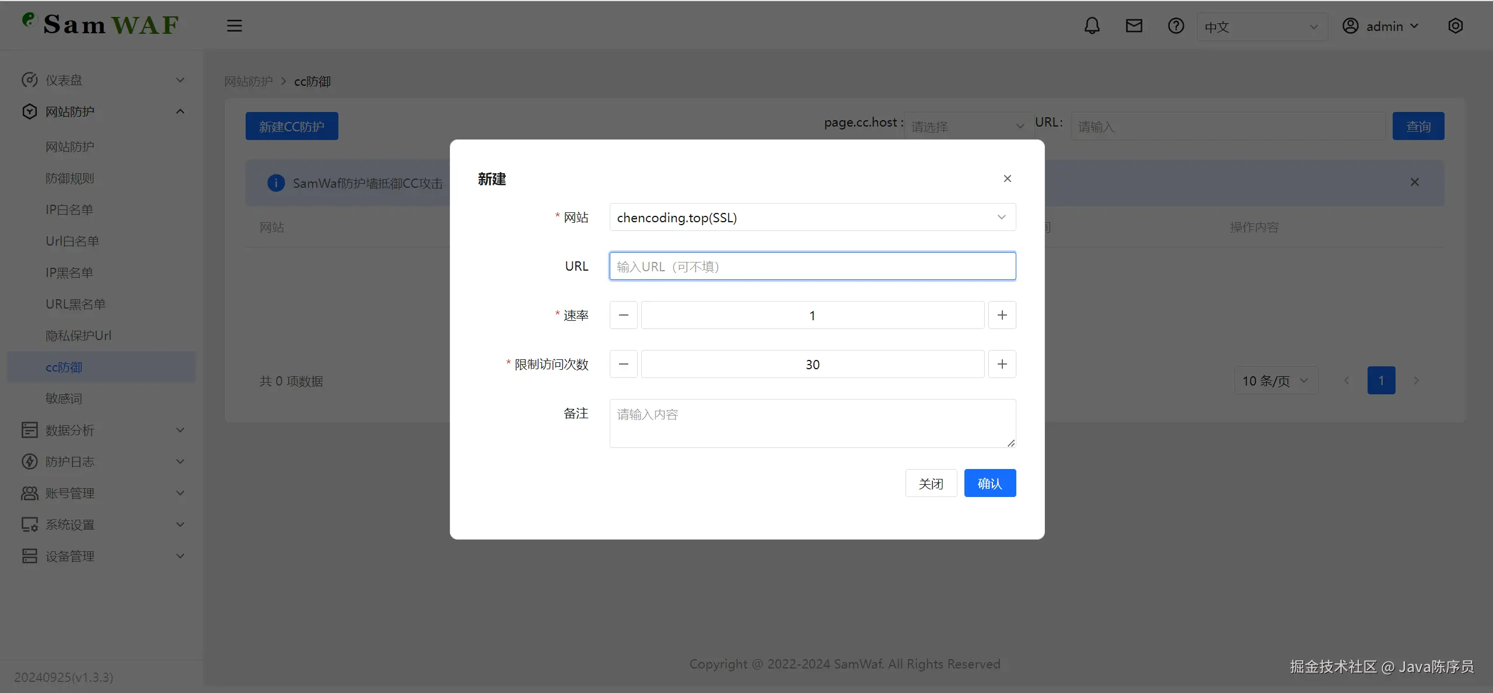
Task: Open the mail envelope icon
Action: (x=1134, y=26)
